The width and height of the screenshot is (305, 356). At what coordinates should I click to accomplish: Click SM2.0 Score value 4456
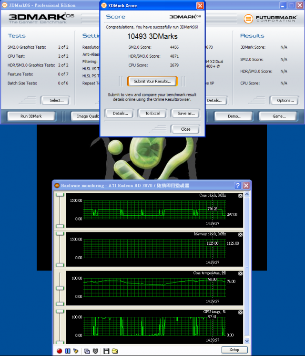click(x=174, y=47)
